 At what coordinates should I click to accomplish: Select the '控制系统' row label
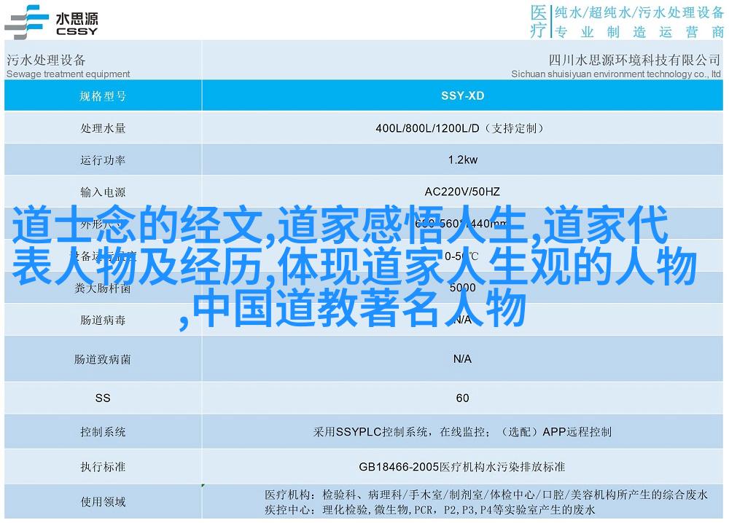pos(103,432)
